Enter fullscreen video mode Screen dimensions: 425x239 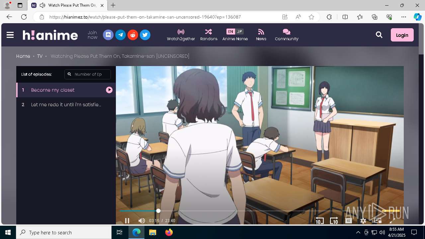point(392,221)
